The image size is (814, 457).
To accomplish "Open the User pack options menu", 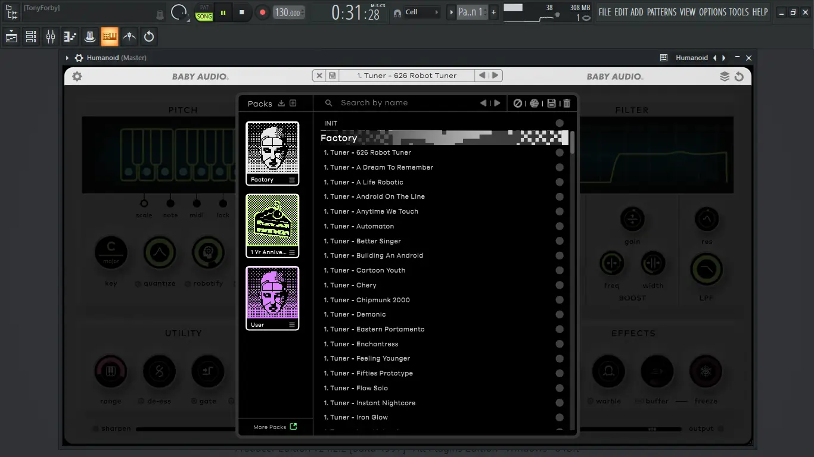I will 292,325.
